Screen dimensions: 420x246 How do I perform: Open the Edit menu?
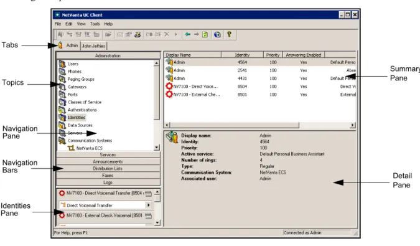[69, 24]
